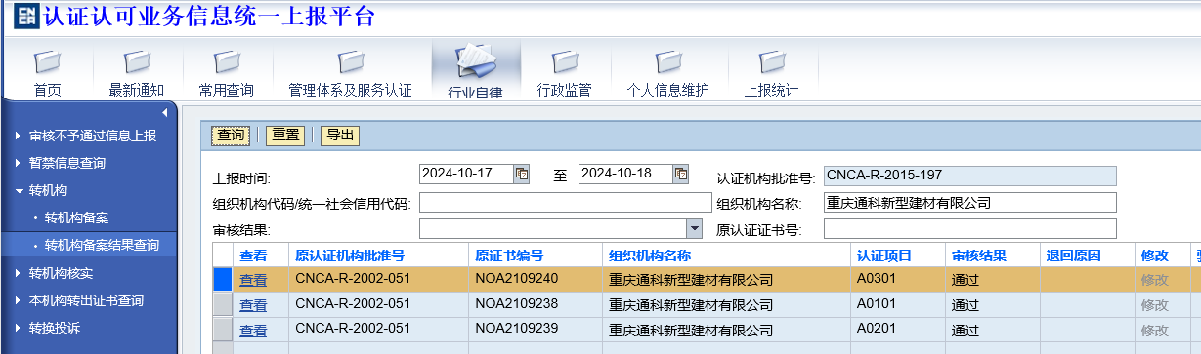Image resolution: width=1201 pixels, height=354 pixels.
Task: Click the 原认证证书号 input field
Action: [969, 228]
